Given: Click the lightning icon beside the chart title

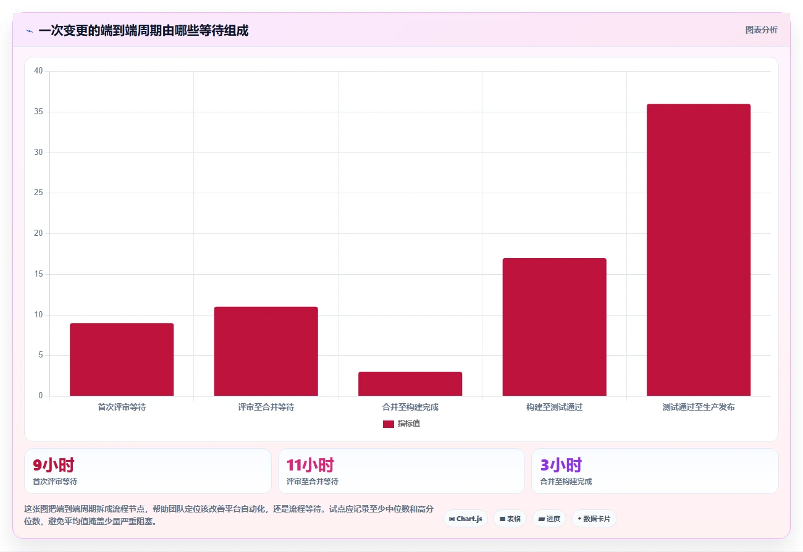Looking at the screenshot, I should [29, 30].
